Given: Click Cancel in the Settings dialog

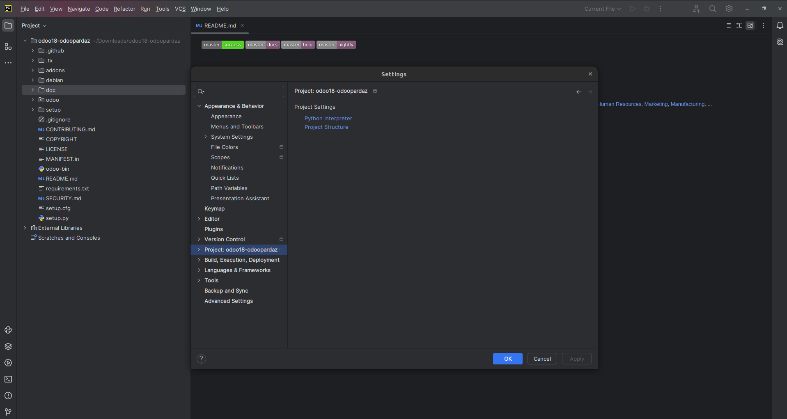Looking at the screenshot, I should (x=542, y=359).
